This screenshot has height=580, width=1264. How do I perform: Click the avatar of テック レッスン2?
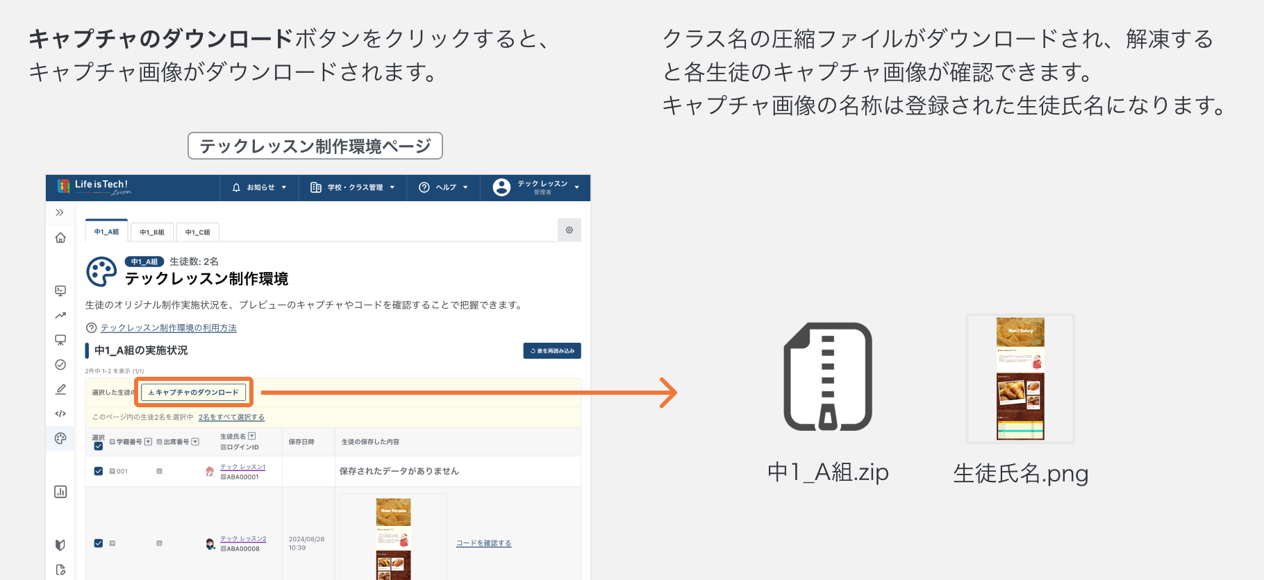[210, 544]
